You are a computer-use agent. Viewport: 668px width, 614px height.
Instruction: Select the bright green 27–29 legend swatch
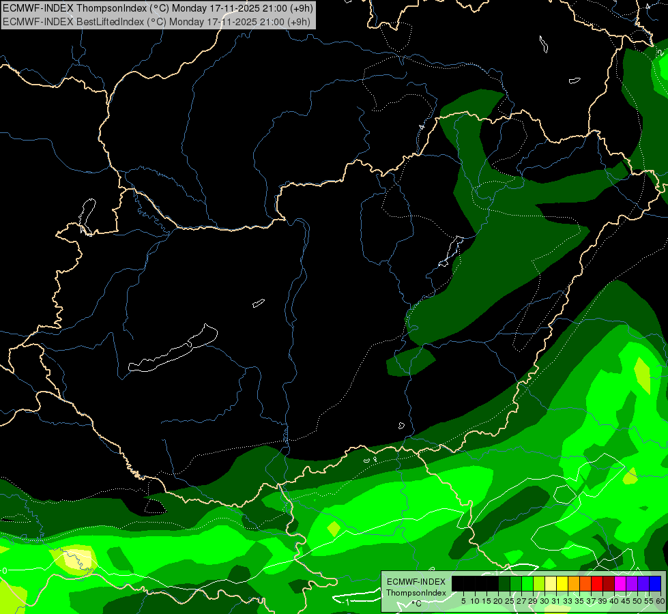coord(527,584)
